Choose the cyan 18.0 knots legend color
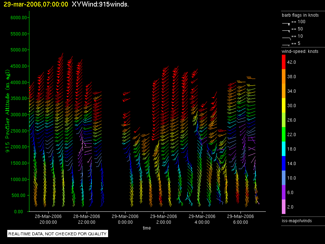This screenshot has height=244, width=325. coord(284,149)
